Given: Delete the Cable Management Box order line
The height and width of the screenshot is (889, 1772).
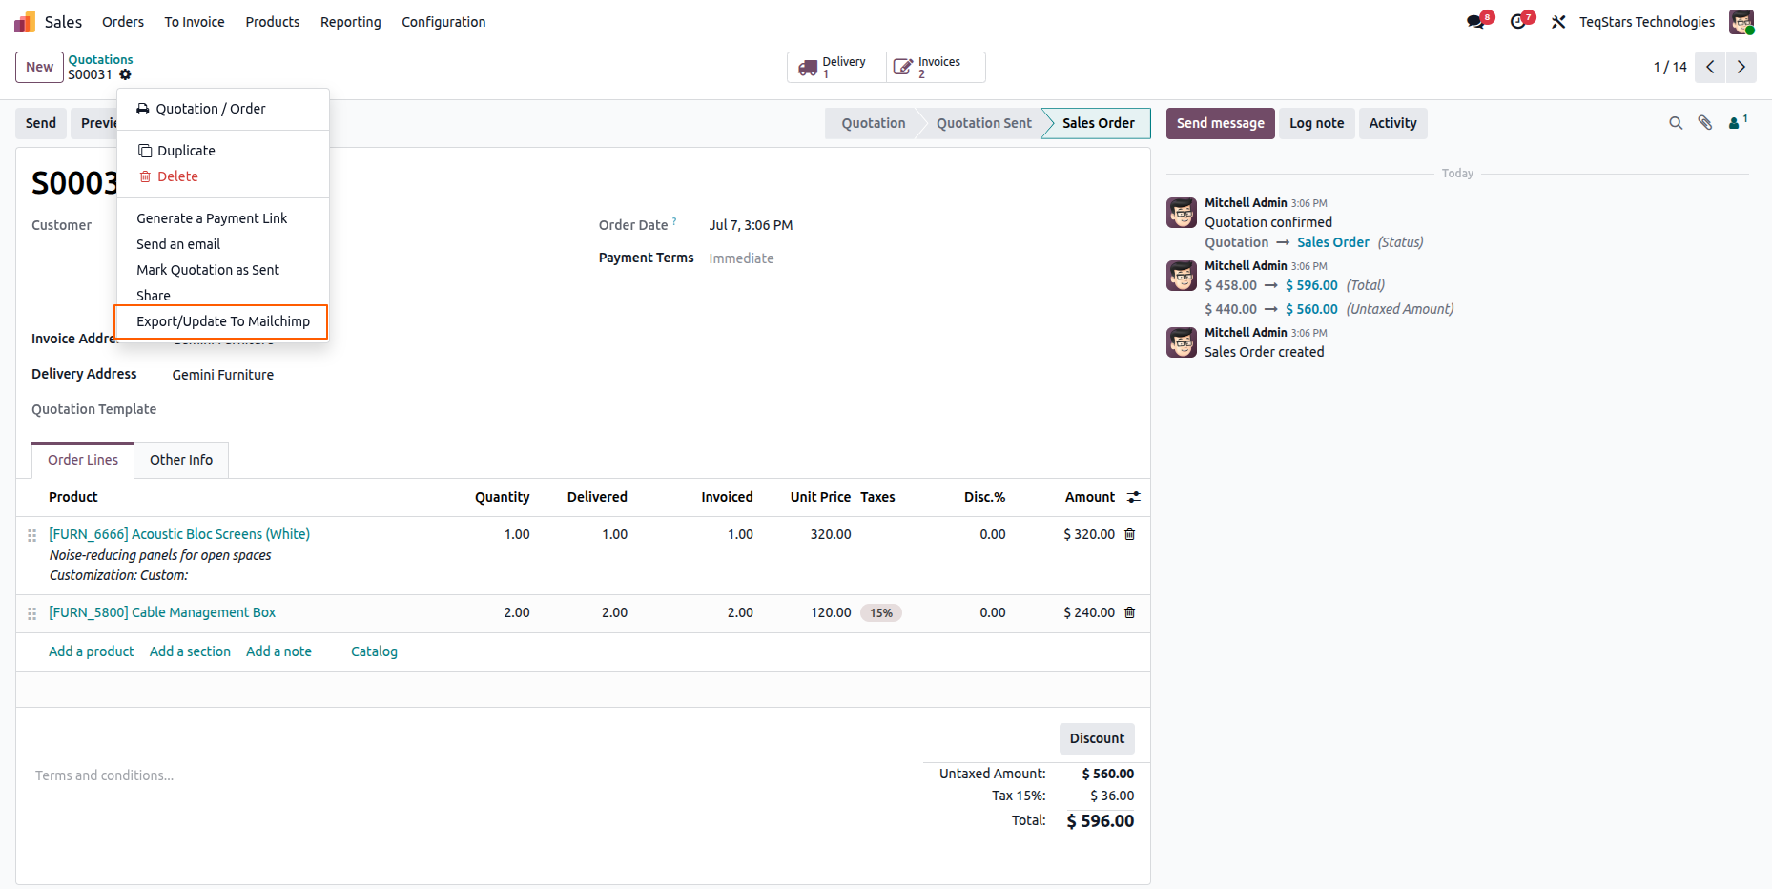Looking at the screenshot, I should [1130, 612].
